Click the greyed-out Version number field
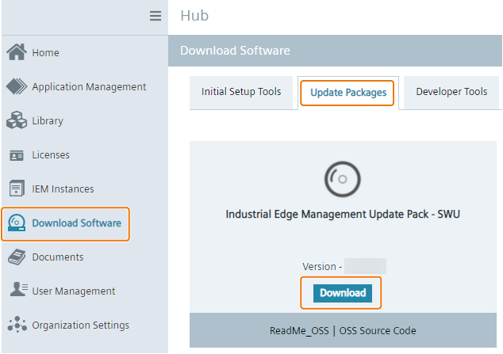 point(365,266)
